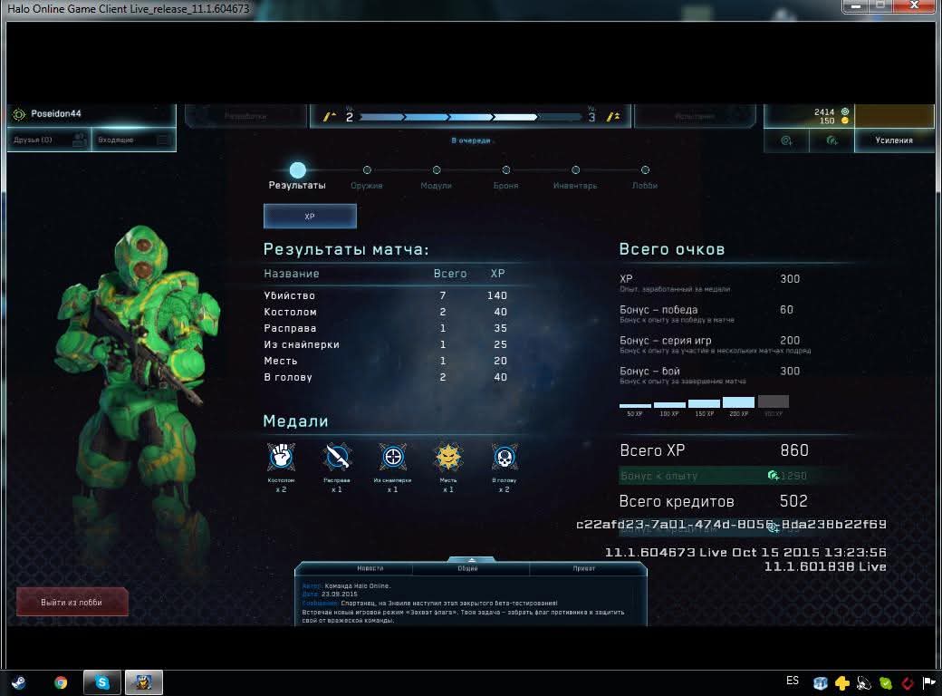Click the Костолом fist medal icon
This screenshot has width=942, height=696.
coord(281,457)
